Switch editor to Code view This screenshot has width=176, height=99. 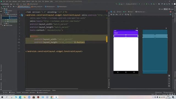[x=161, y=9]
